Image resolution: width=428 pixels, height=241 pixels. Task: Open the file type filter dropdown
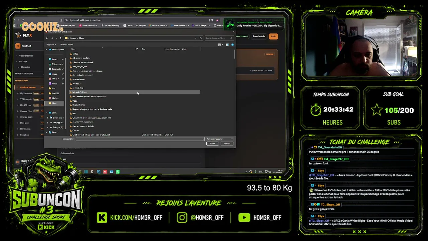(219, 139)
